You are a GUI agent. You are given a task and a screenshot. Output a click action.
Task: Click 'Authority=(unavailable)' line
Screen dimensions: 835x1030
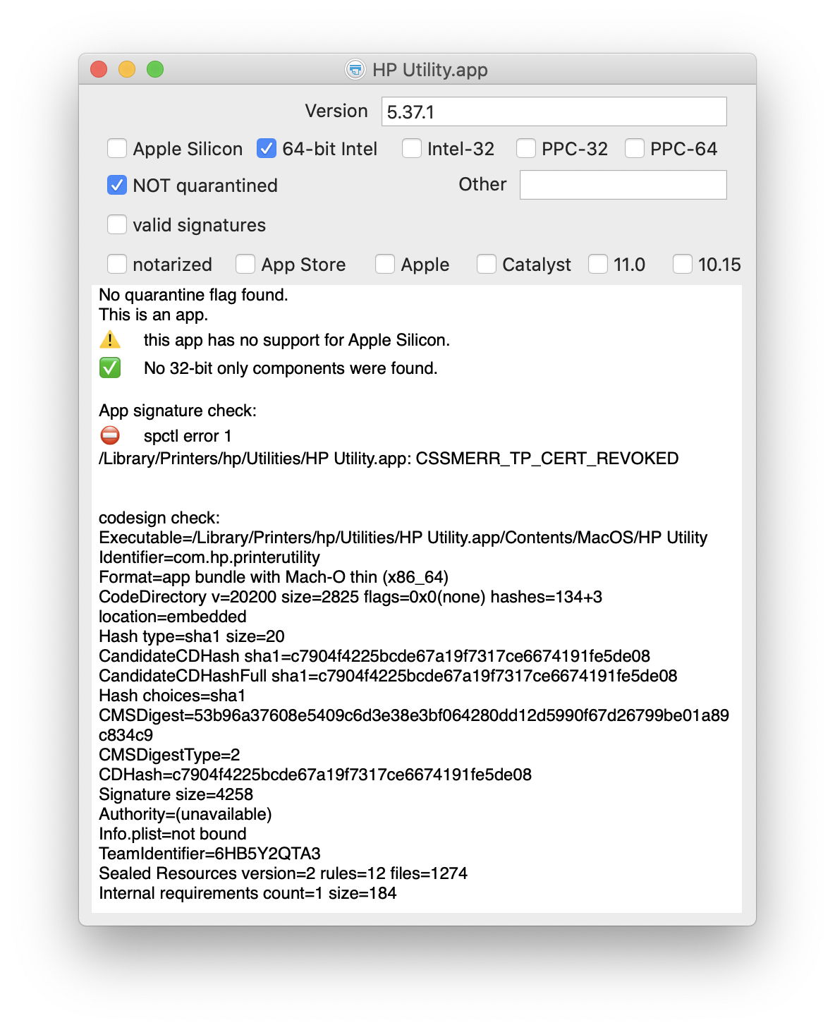tap(185, 814)
